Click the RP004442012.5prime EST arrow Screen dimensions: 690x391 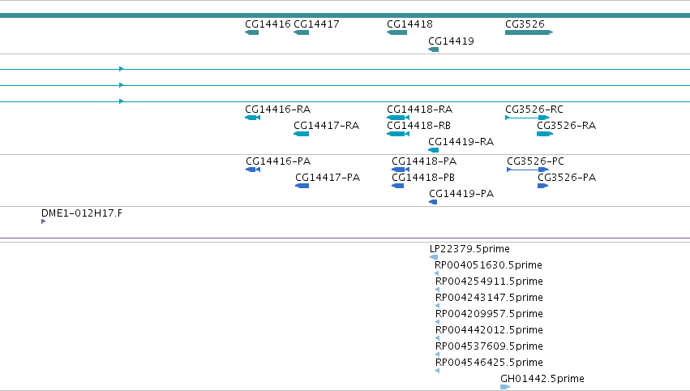tap(437, 338)
